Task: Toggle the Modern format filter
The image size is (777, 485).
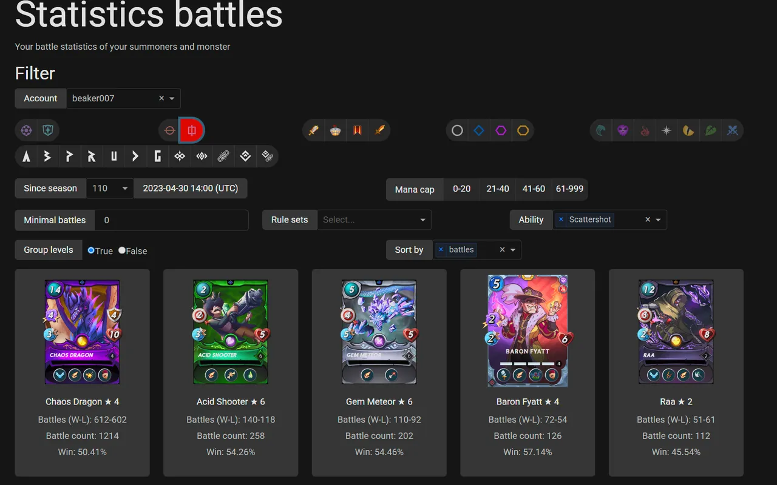Action: tap(170, 130)
